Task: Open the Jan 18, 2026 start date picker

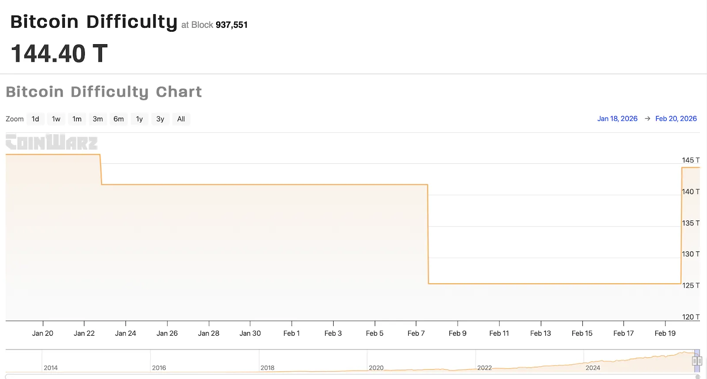Action: 617,118
